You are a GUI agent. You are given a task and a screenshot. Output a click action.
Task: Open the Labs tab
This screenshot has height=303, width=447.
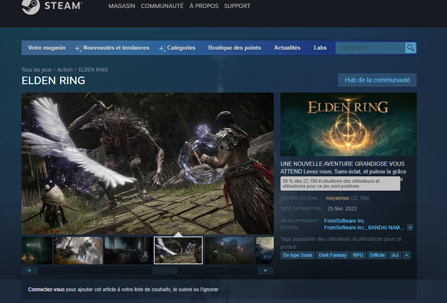(x=320, y=48)
